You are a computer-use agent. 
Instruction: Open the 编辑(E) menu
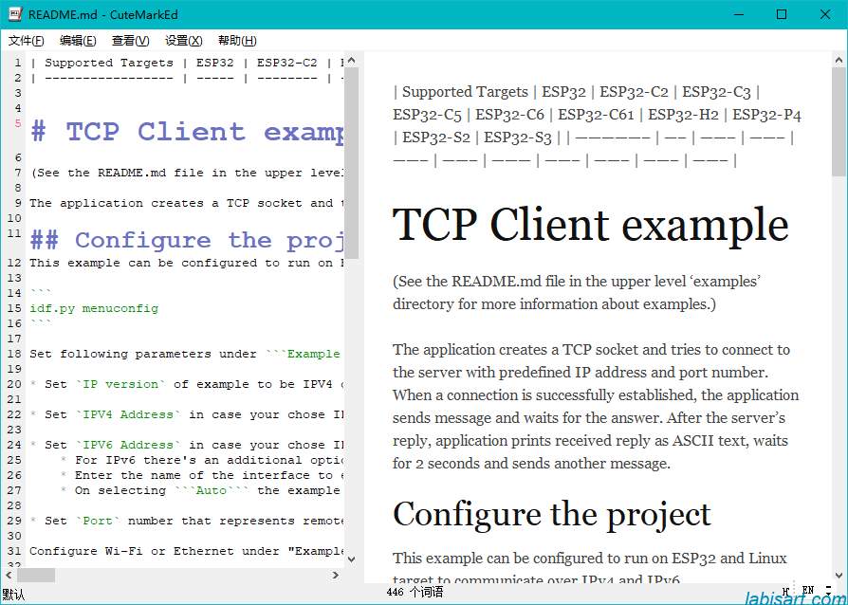tap(78, 41)
